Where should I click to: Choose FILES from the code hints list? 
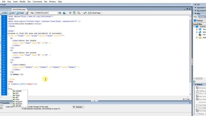(20, 95)
